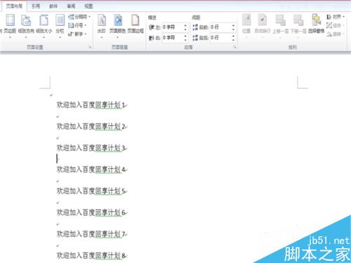Switch to the 引用 references tab
This screenshot has width=351, height=263.
[x=36, y=6]
